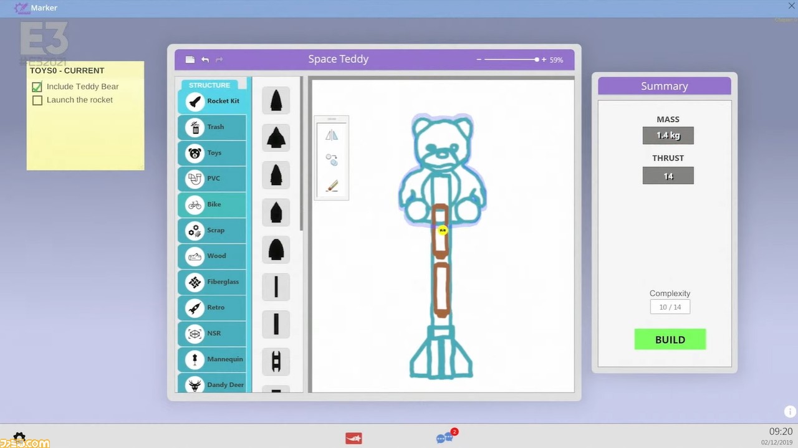Open the chat messages icon with badge
Image resolution: width=798 pixels, height=448 pixels.
(x=447, y=437)
